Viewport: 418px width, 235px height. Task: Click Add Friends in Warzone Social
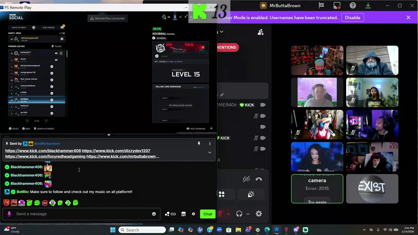(48, 27)
